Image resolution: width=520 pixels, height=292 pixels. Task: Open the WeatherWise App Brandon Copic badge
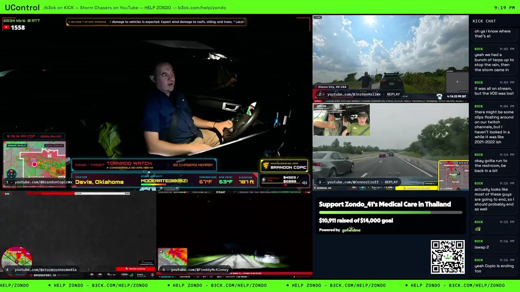tap(284, 165)
